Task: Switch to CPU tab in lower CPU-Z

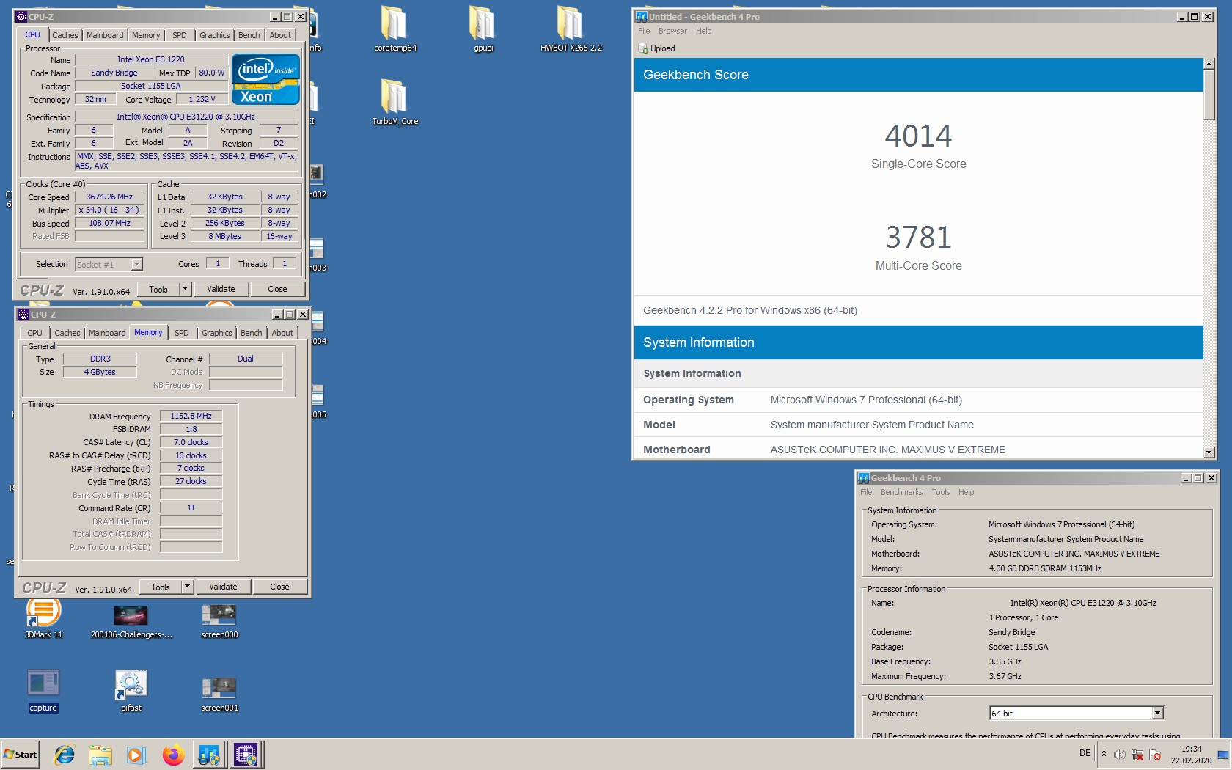Action: point(34,333)
